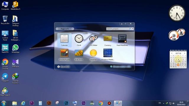The height and width of the screenshot is (106, 189).
Task: Go to previous gadget gallery page
Action: pos(57,29)
